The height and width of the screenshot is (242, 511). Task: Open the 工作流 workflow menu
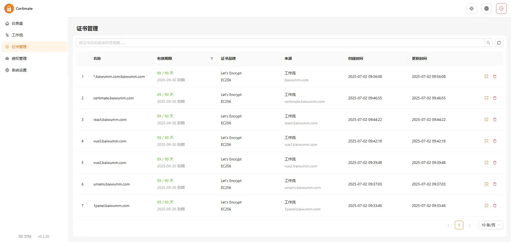click(x=17, y=35)
